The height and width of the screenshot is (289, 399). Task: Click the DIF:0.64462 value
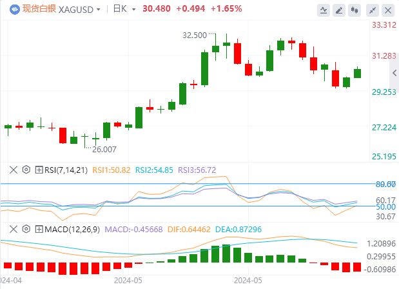click(189, 230)
